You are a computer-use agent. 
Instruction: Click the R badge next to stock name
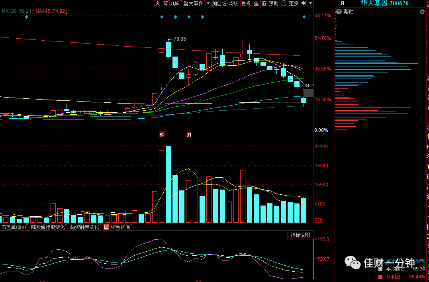click(x=343, y=4)
